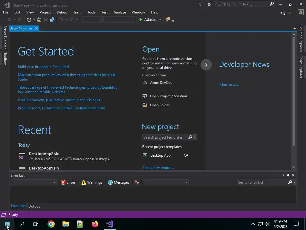Viewport: 306px width, 230px height.
Task: Launch Chrome from the taskbar
Action: click(x=51, y=224)
